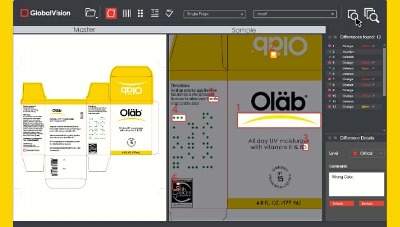400x227 pixels.
Task: Select difference box around the word 'months'
Action: pos(213,99)
